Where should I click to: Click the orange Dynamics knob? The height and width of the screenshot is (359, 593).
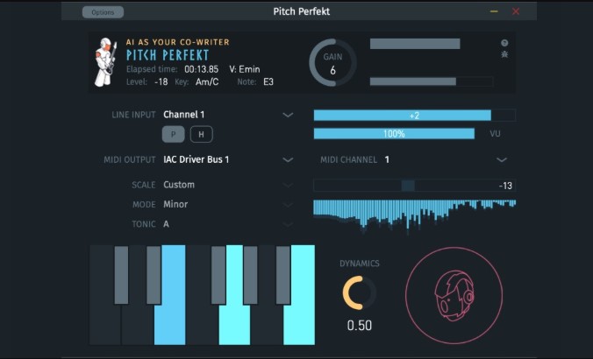[360, 293]
